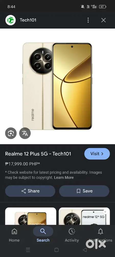Open the Learn More link
This screenshot has width=115, height=257.
pyautogui.click(x=64, y=178)
